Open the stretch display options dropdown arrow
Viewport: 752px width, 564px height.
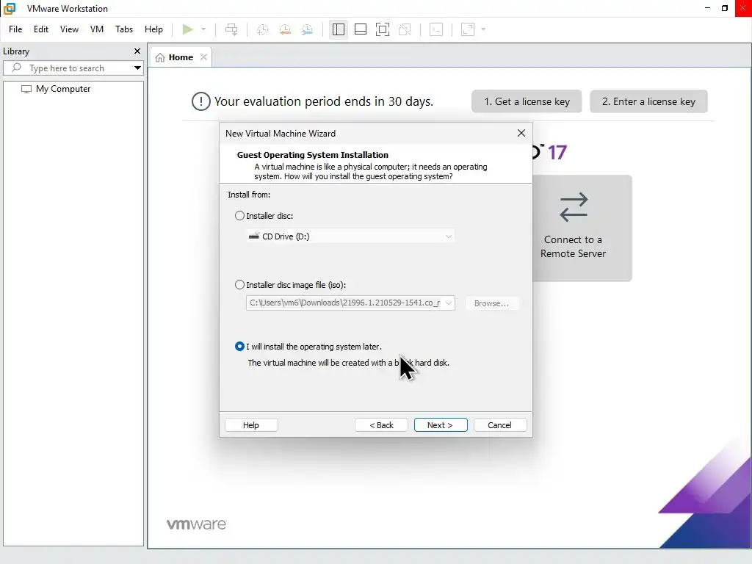pyautogui.click(x=483, y=29)
